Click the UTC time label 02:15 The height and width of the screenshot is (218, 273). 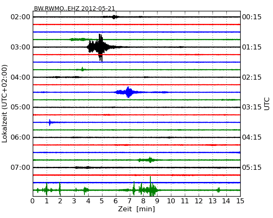tap(252, 77)
